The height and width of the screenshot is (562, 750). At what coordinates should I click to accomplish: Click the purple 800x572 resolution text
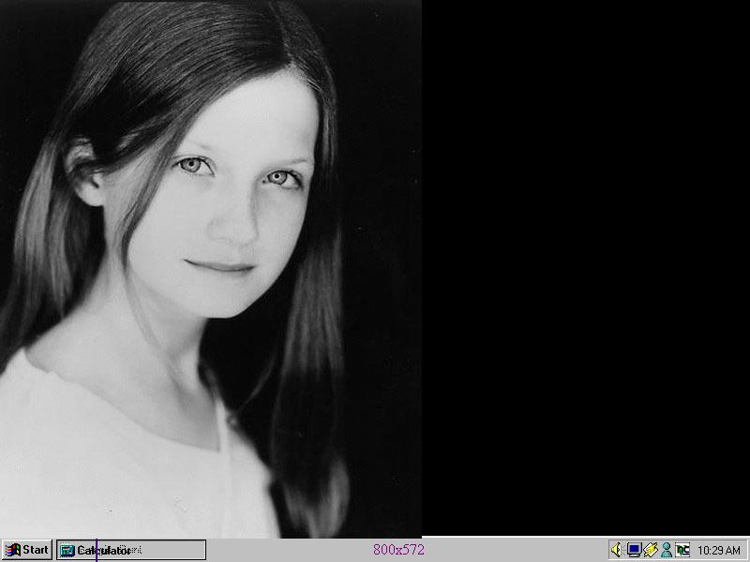(x=398, y=550)
